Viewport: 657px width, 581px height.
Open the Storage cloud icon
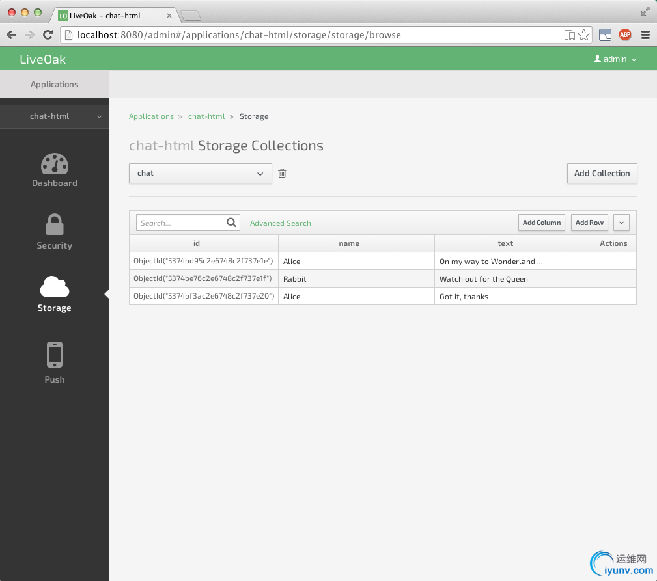pos(55,287)
